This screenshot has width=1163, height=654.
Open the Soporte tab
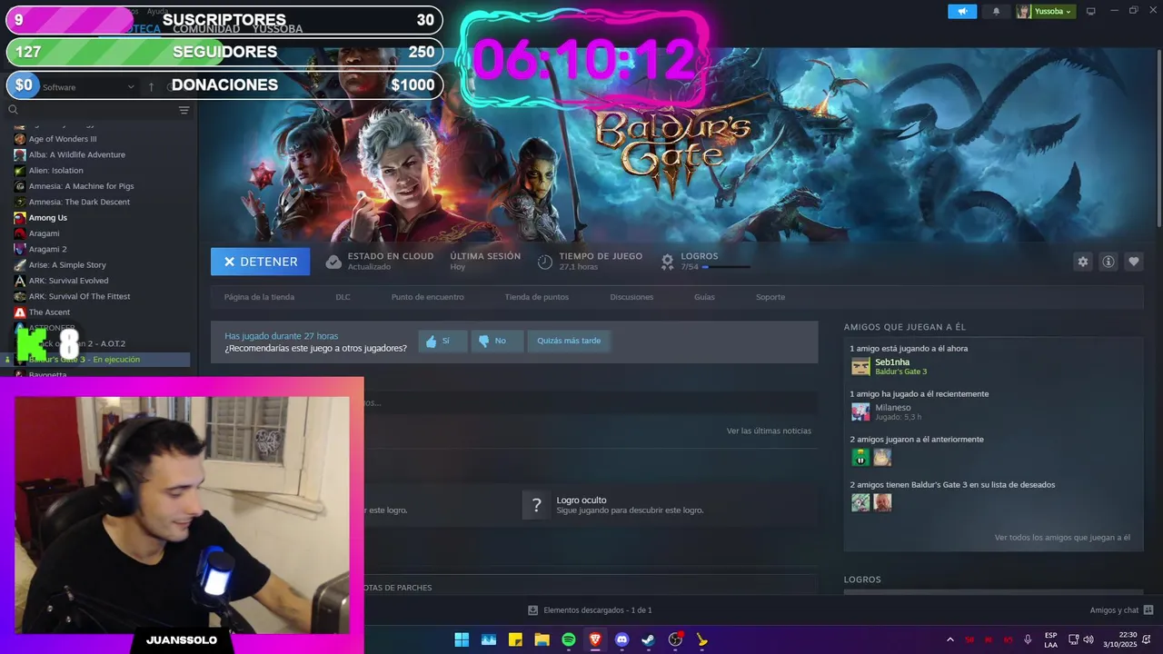(x=770, y=297)
